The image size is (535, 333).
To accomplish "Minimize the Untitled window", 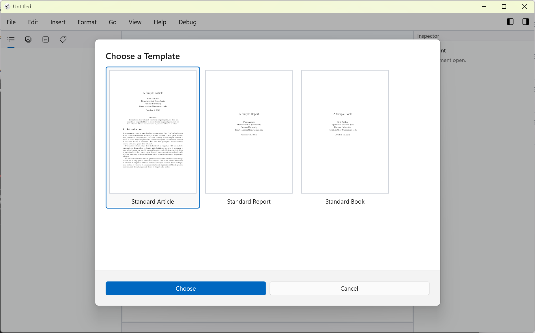I will (x=484, y=6).
